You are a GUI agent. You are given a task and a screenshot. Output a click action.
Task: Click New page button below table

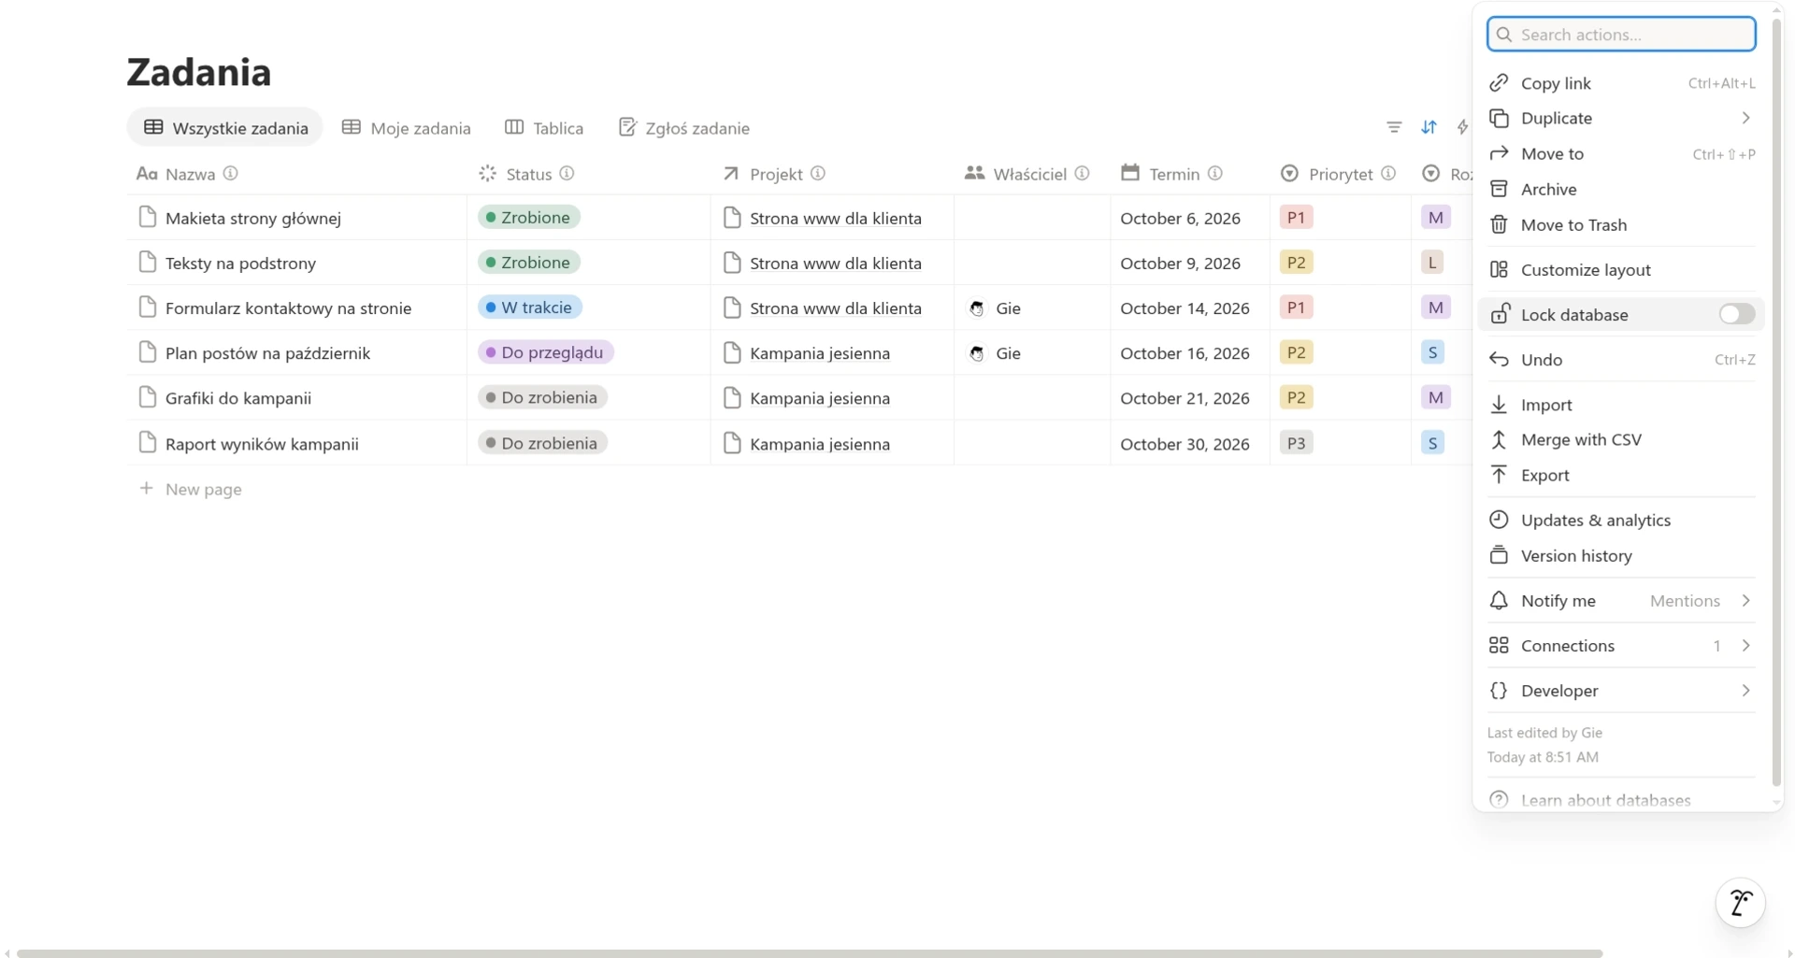click(191, 489)
